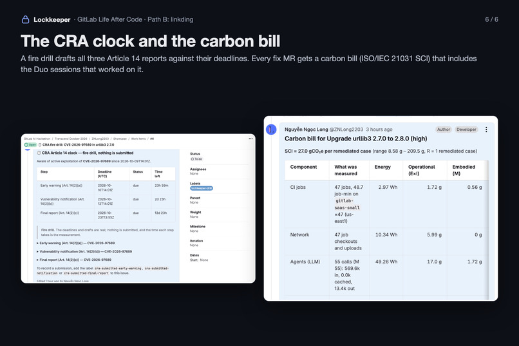Click the 2.97 Wh energy value
This screenshot has width=519, height=346.
point(388,187)
